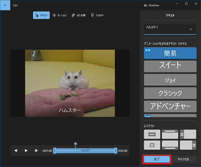Select the right side text layout

(x=188, y=145)
